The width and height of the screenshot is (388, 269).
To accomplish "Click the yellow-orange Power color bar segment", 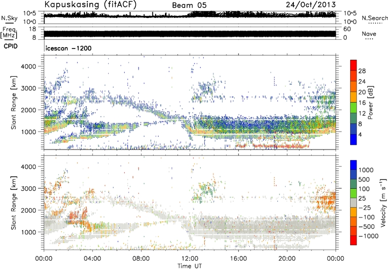I will point(354,97).
